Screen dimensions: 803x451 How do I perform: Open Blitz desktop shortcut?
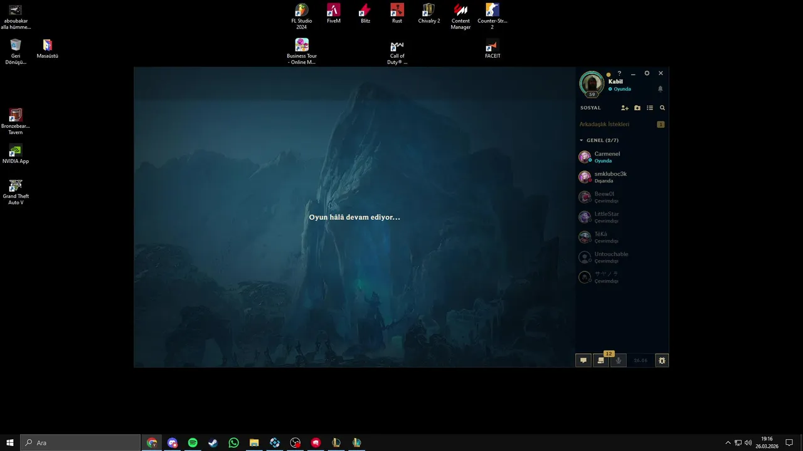pyautogui.click(x=365, y=13)
